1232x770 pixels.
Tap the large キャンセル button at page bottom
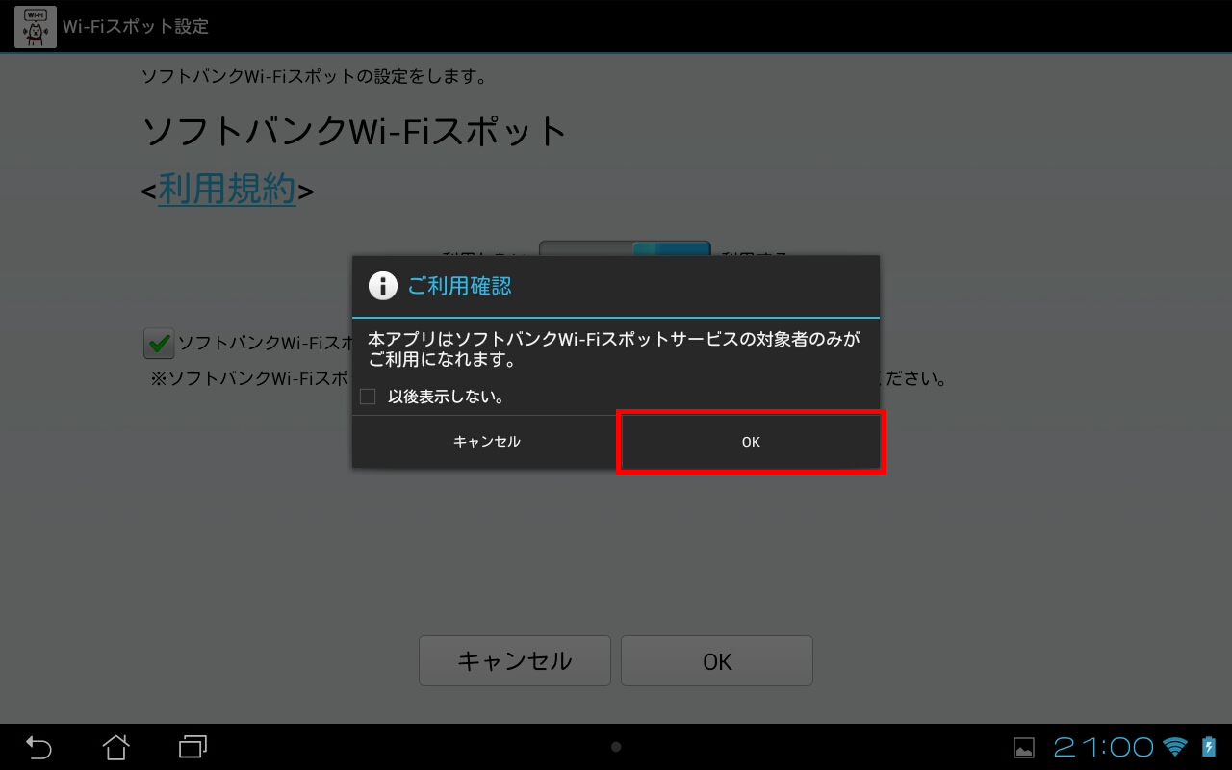pos(515,661)
